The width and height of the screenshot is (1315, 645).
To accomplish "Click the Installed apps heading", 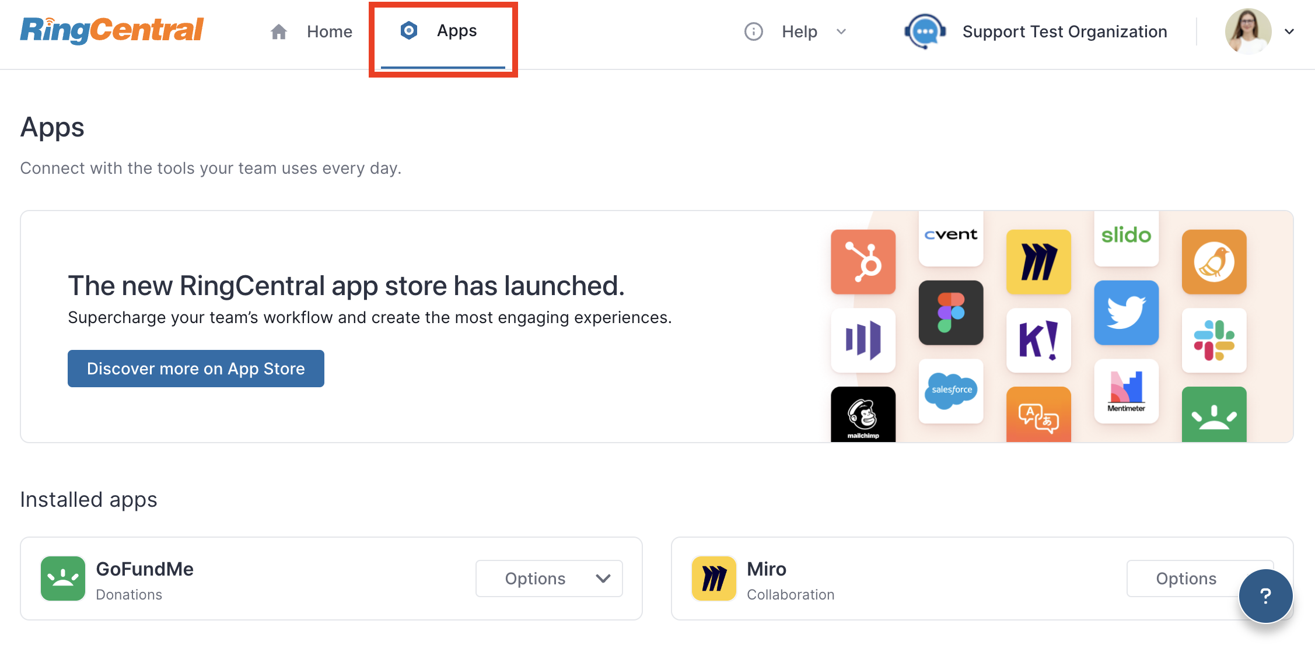I will tap(89, 500).
